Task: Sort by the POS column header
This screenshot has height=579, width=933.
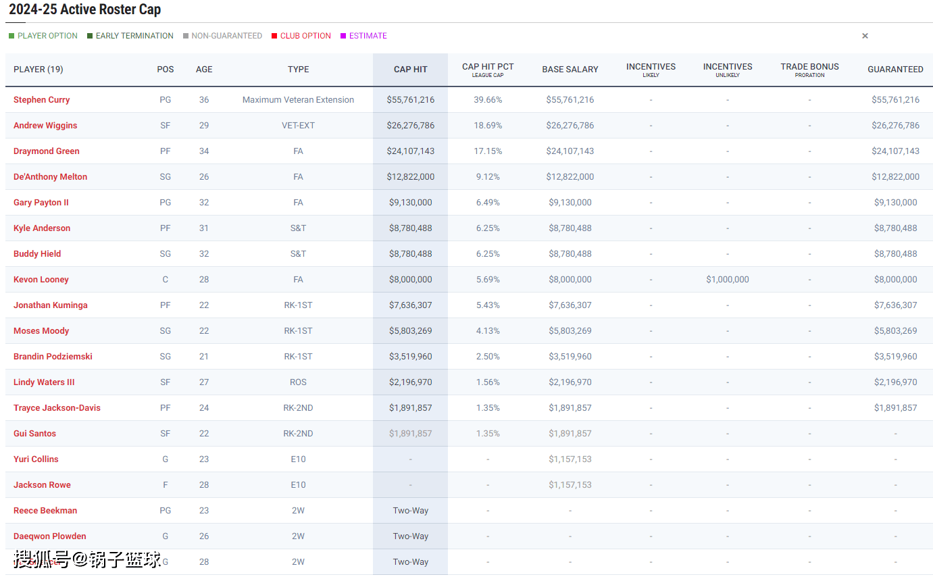Action: click(x=166, y=69)
